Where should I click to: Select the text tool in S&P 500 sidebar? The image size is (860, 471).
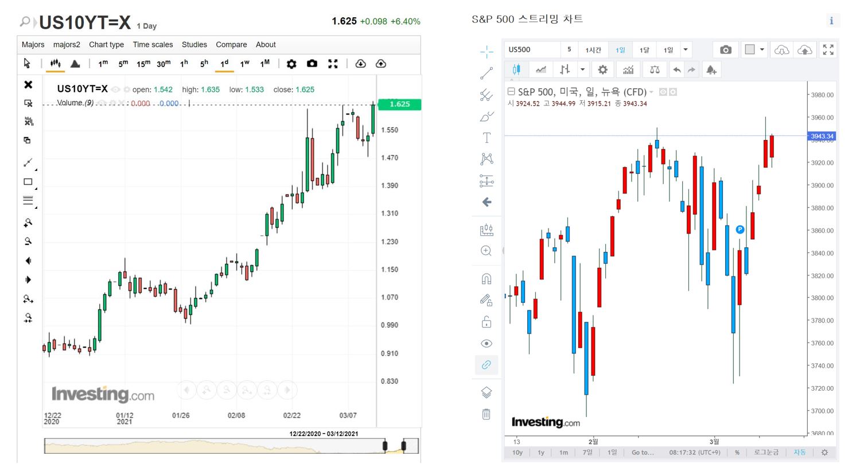487,138
